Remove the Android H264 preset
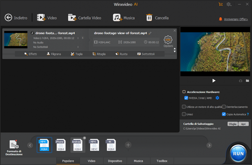The height and width of the screenshot is (165, 252). [84, 138]
